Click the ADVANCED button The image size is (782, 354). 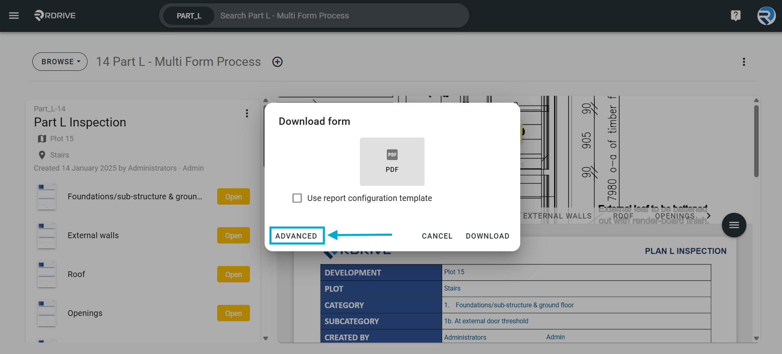[x=296, y=236]
